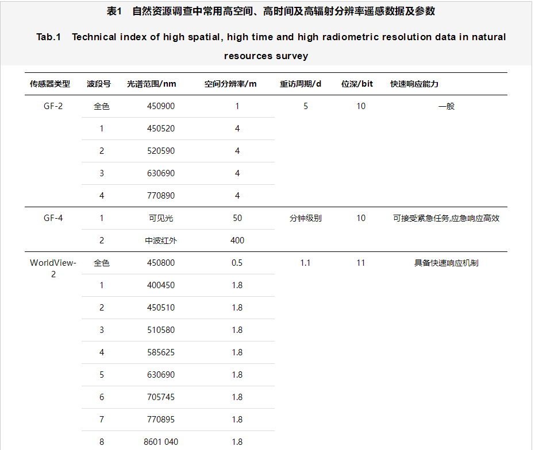The width and height of the screenshot is (535, 450).
Task: Select the 波段号 column header
Action: pos(99,84)
